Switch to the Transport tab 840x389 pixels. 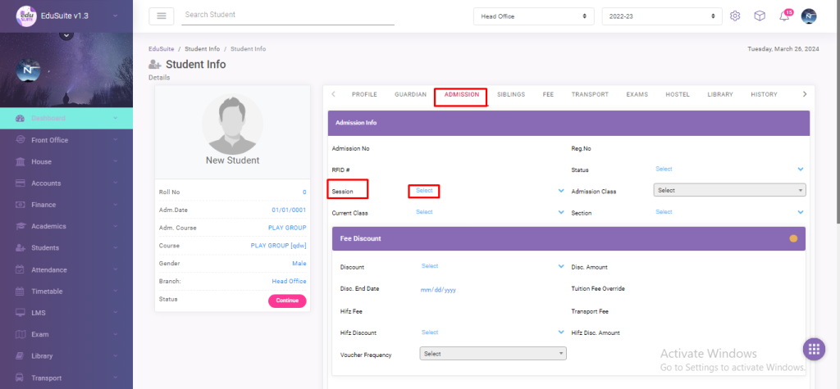590,95
